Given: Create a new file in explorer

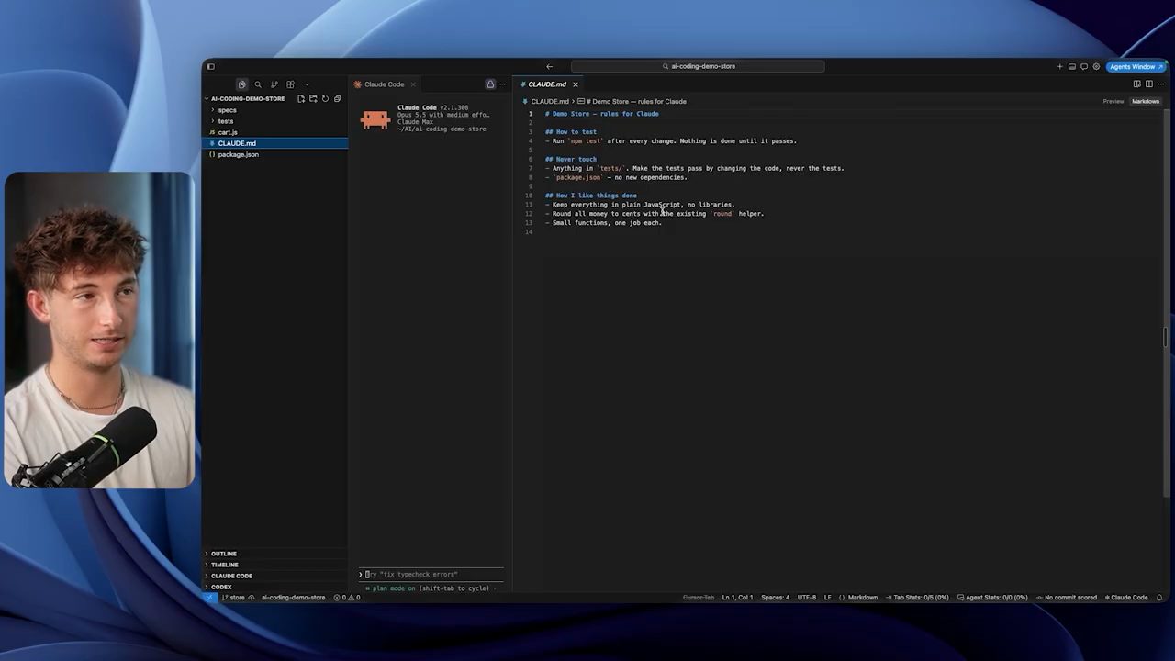Looking at the screenshot, I should coord(301,98).
